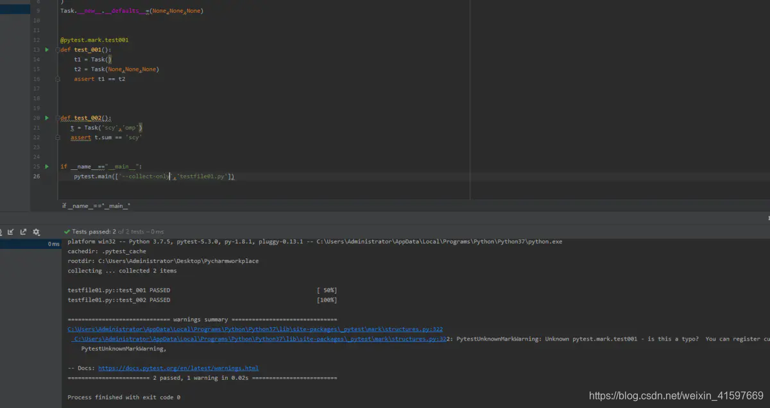Select the 0 ms test result row
Screen dimensions: 770x408
30,244
